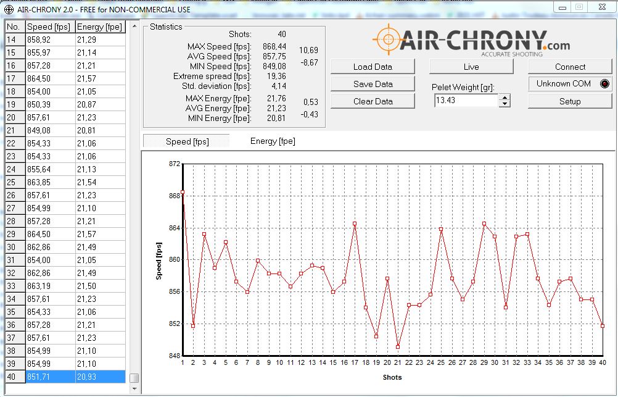The image size is (618, 397).
Task: Select shot 24 speed 855,64
Action: click(x=50, y=169)
